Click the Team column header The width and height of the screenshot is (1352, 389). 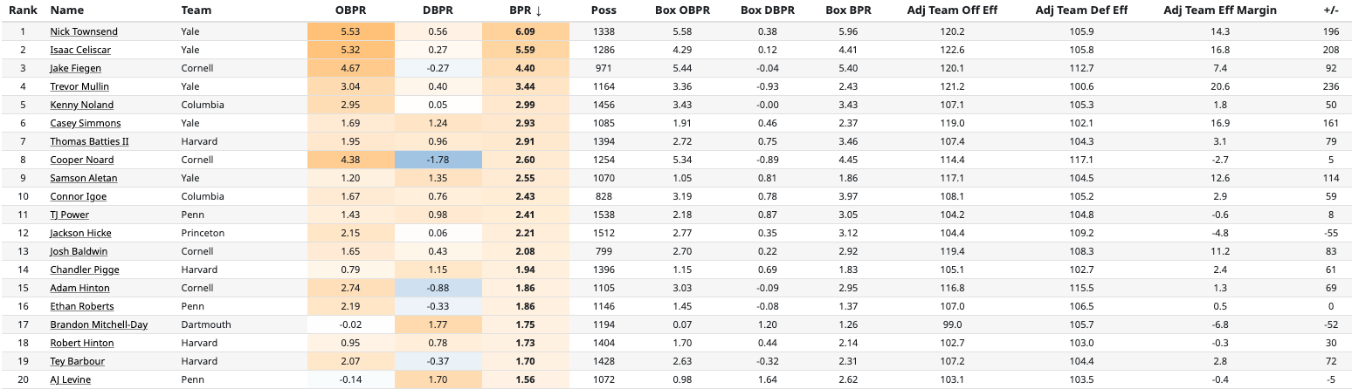196,10
